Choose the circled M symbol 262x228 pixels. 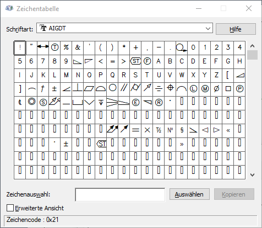point(205,89)
